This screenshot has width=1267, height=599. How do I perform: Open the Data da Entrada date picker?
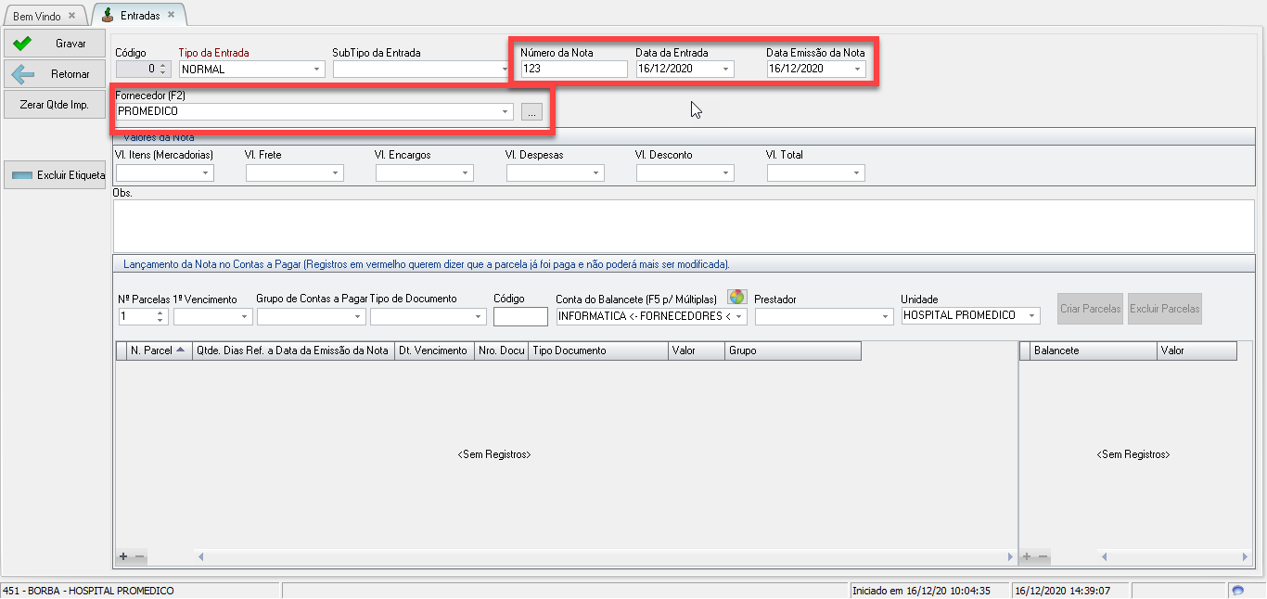[725, 70]
